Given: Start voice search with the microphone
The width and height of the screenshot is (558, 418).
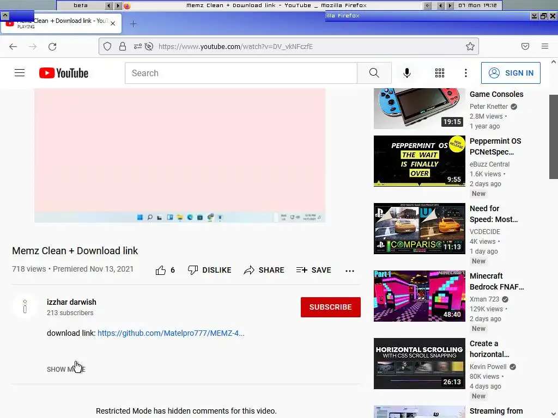Looking at the screenshot, I should 407,73.
